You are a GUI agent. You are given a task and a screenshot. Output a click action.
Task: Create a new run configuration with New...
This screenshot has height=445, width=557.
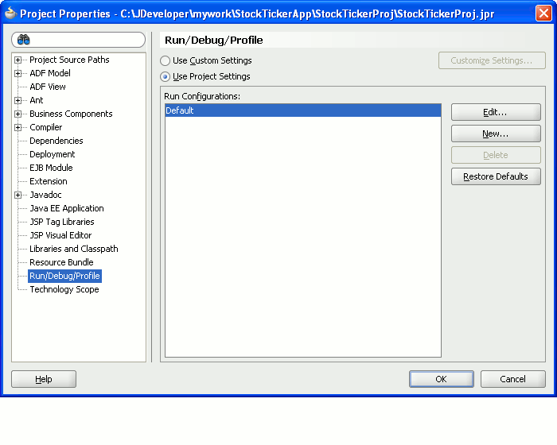496,133
